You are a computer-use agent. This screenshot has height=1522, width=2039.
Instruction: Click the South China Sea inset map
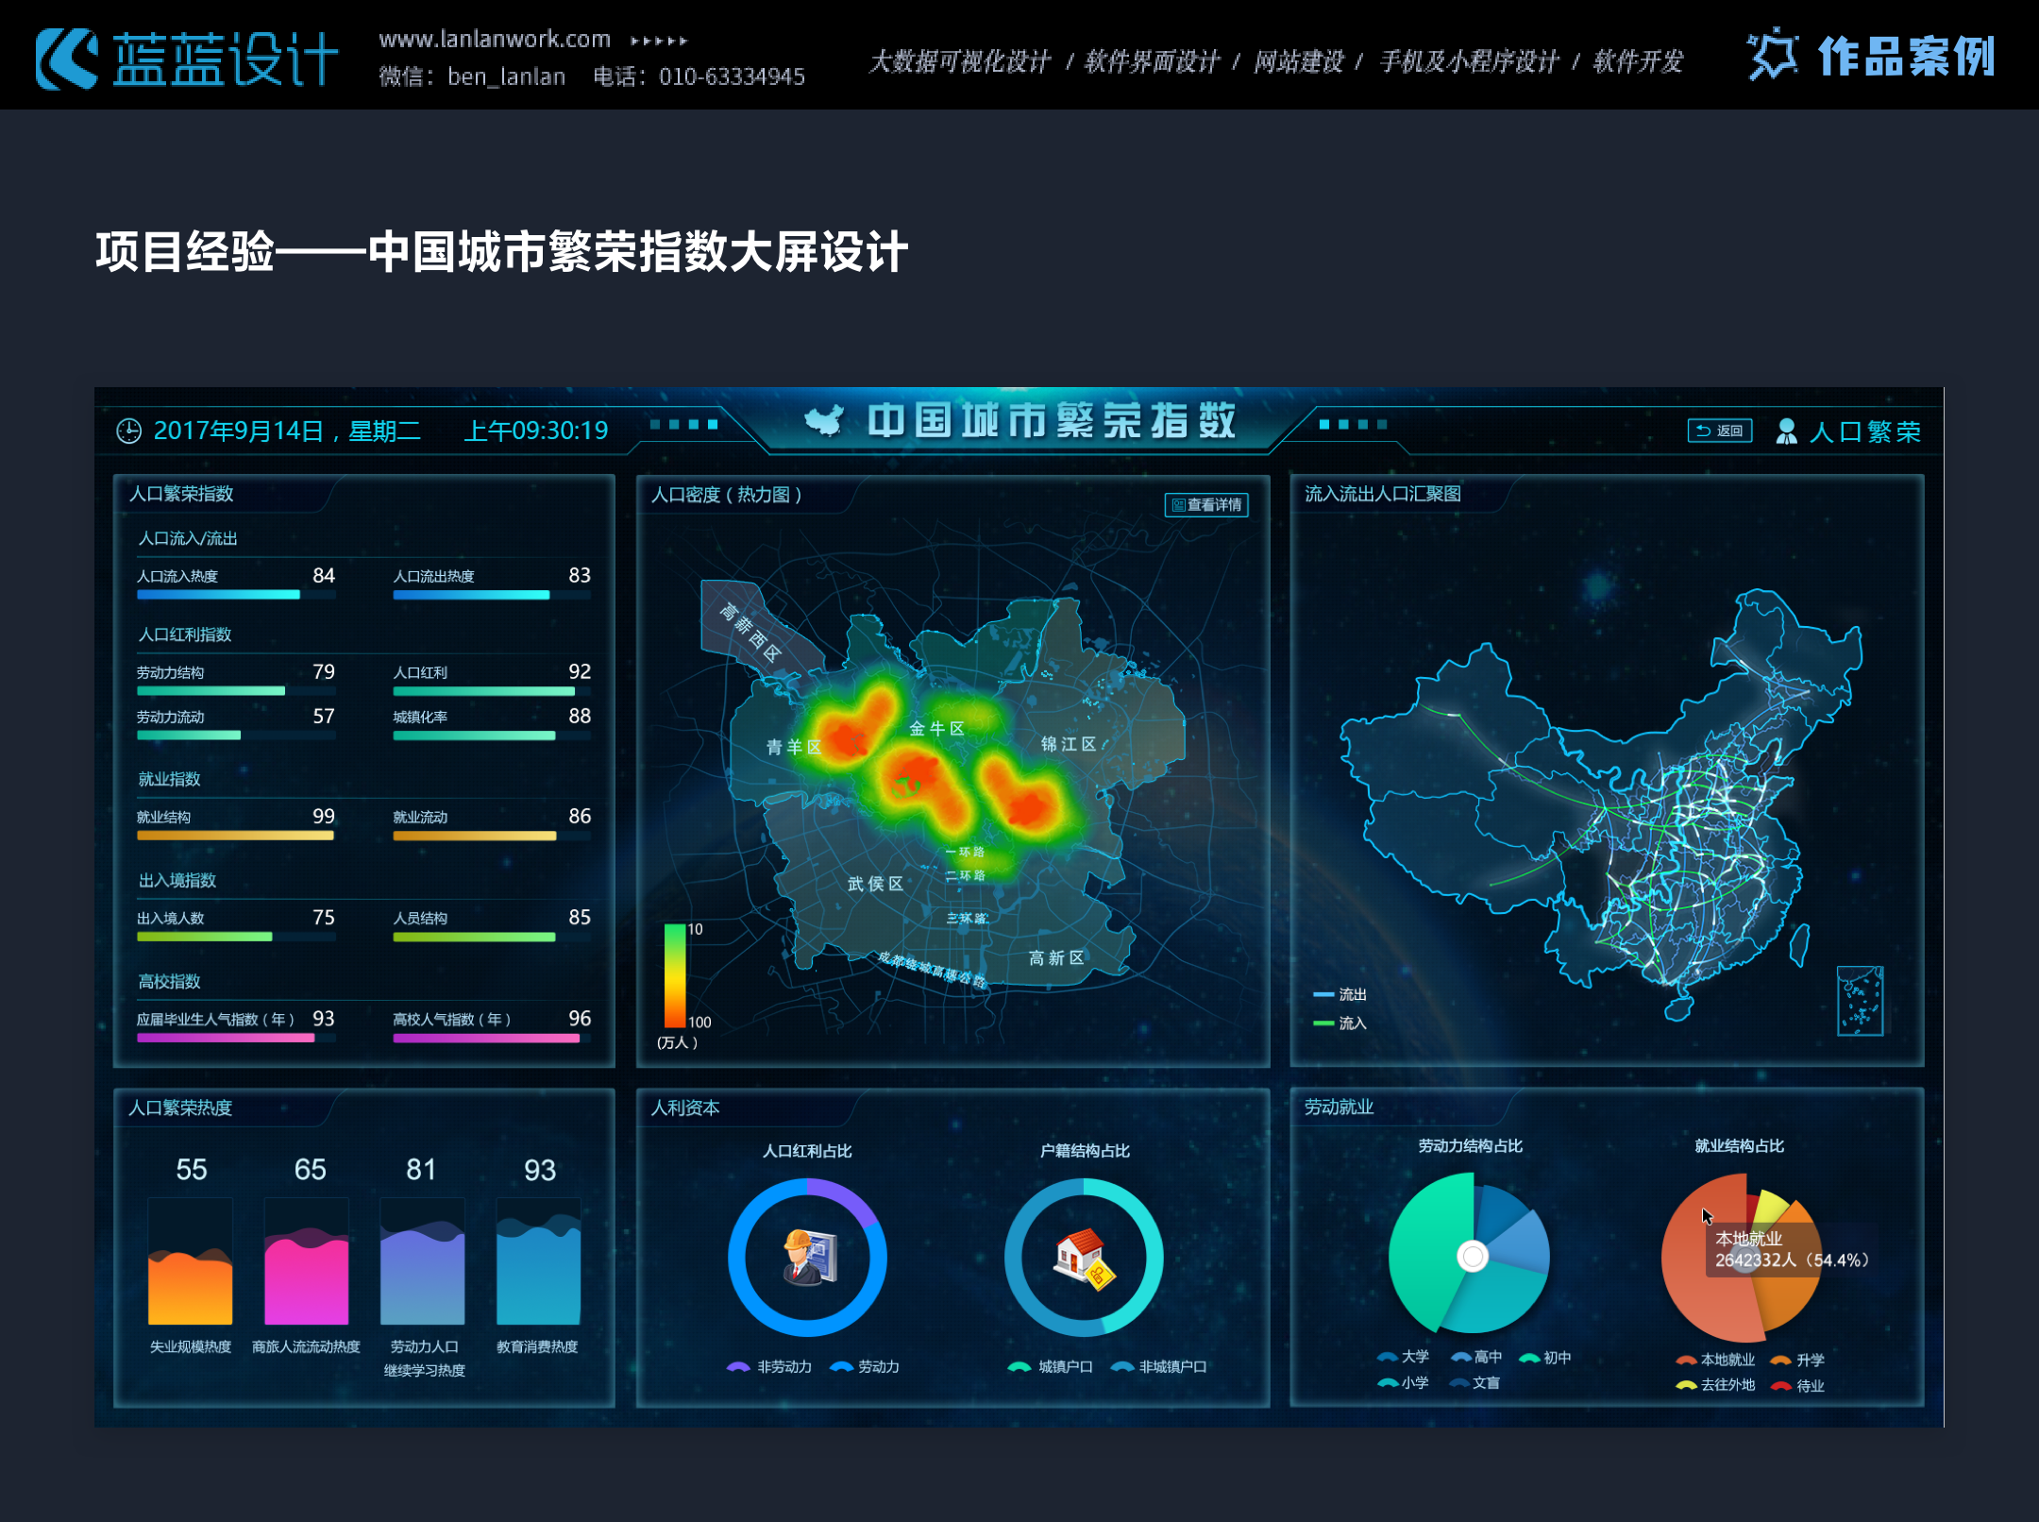pos(1860,1001)
